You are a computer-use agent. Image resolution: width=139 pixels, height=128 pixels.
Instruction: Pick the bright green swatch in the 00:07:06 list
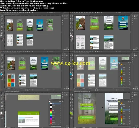click(51, 114)
